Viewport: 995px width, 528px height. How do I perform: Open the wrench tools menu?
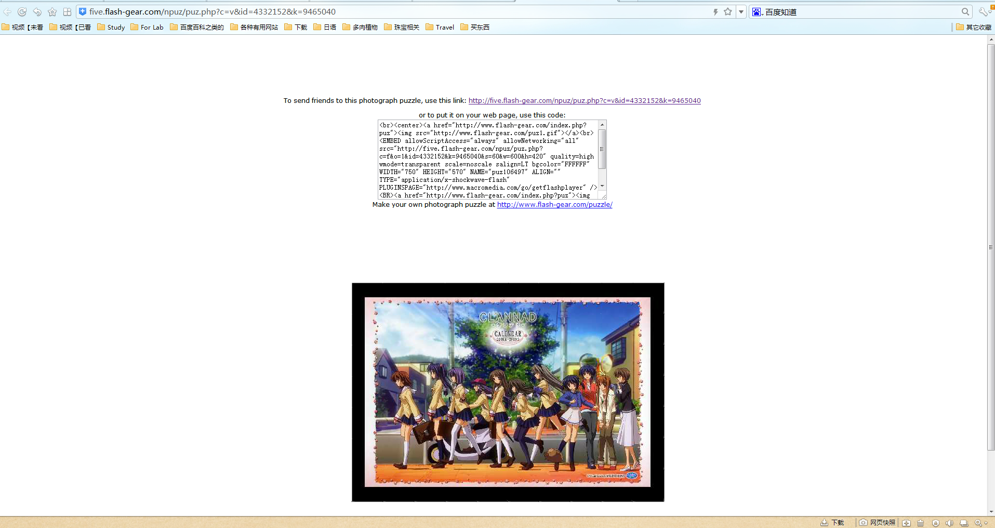click(x=983, y=12)
